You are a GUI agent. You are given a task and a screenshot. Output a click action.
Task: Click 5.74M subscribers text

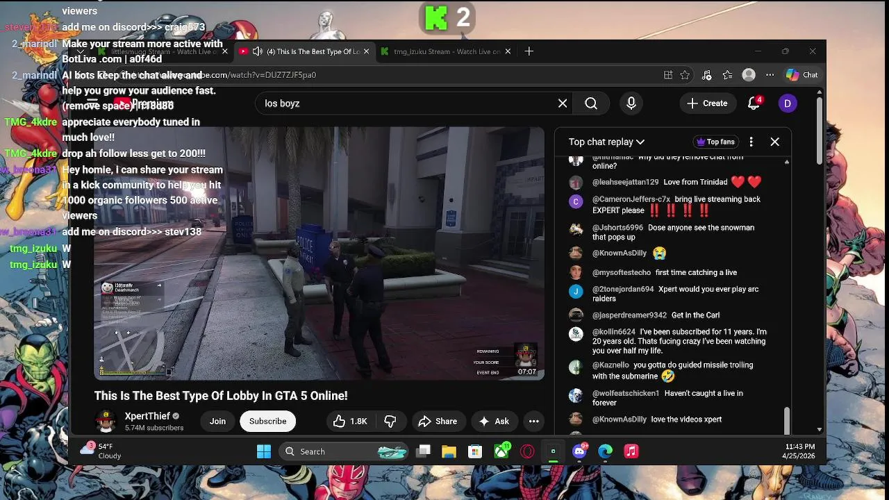click(154, 428)
